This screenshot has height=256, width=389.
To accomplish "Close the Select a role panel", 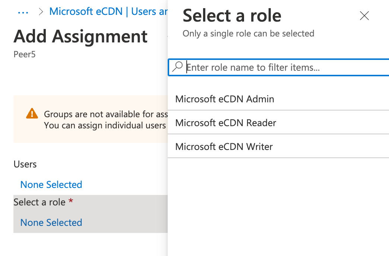I will (364, 16).
